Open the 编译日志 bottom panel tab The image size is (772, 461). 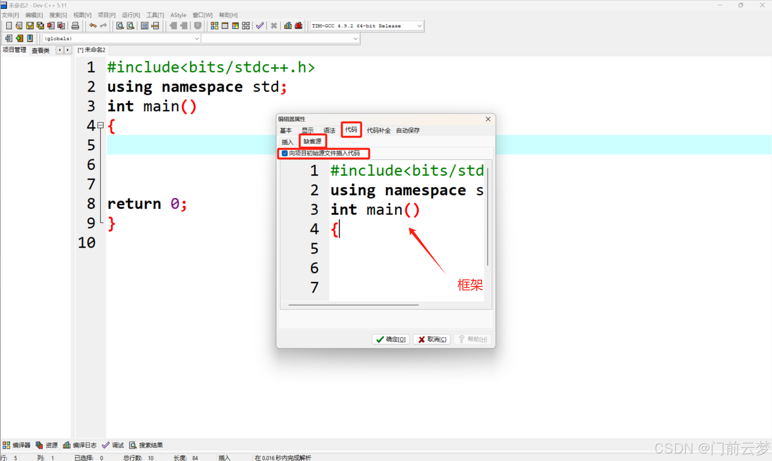(x=80, y=445)
